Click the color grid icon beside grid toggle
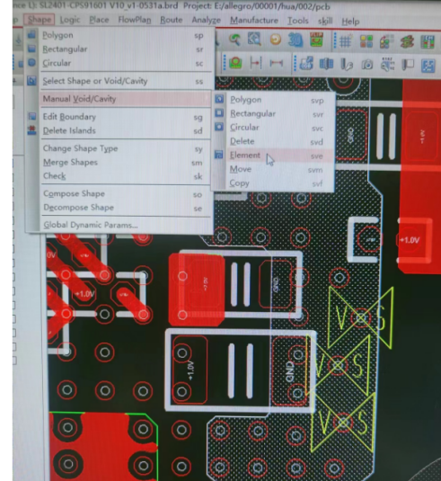 (x=366, y=41)
